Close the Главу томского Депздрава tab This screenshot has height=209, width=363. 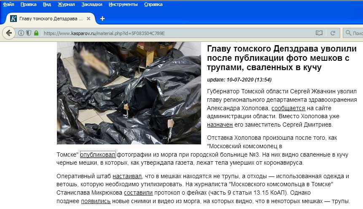[89, 19]
